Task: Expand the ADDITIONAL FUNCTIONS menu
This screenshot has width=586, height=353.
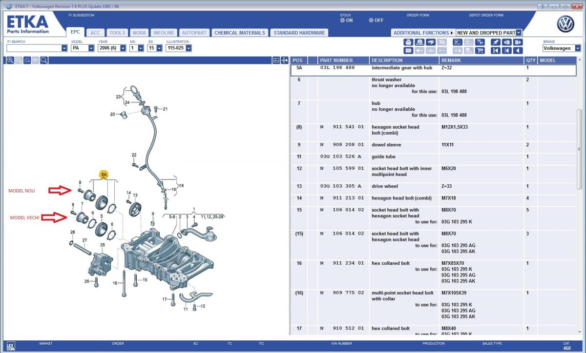Action: point(423,33)
